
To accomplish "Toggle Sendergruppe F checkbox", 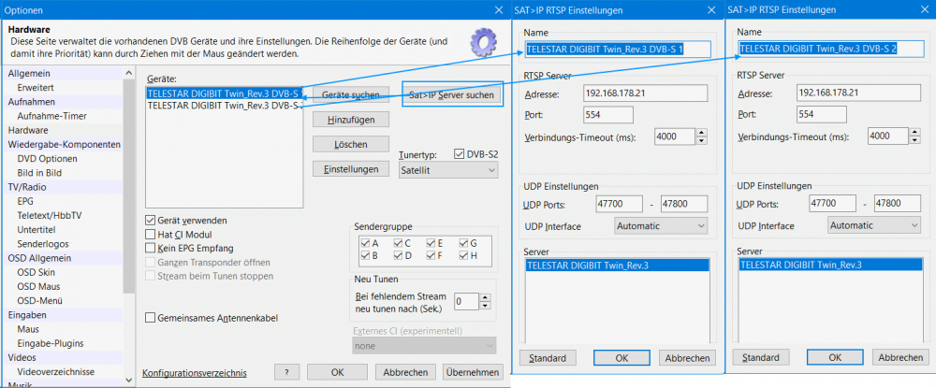I will [x=431, y=256].
